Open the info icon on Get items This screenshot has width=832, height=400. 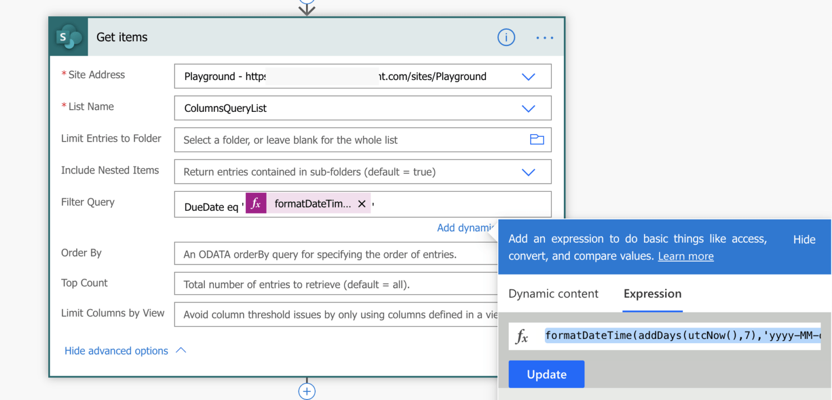point(506,37)
